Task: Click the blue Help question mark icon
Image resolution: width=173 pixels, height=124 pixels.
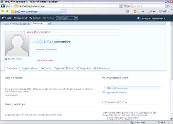Action: coord(138,18)
